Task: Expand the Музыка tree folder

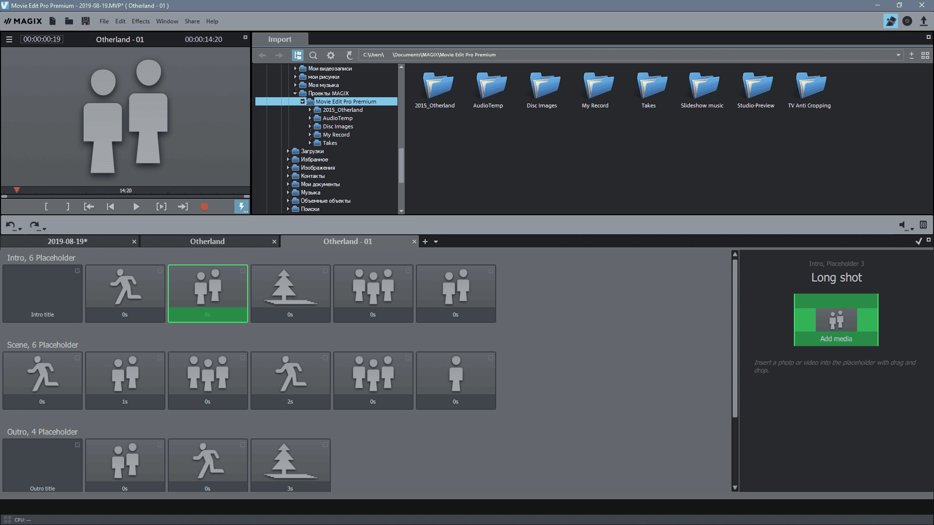Action: click(288, 192)
